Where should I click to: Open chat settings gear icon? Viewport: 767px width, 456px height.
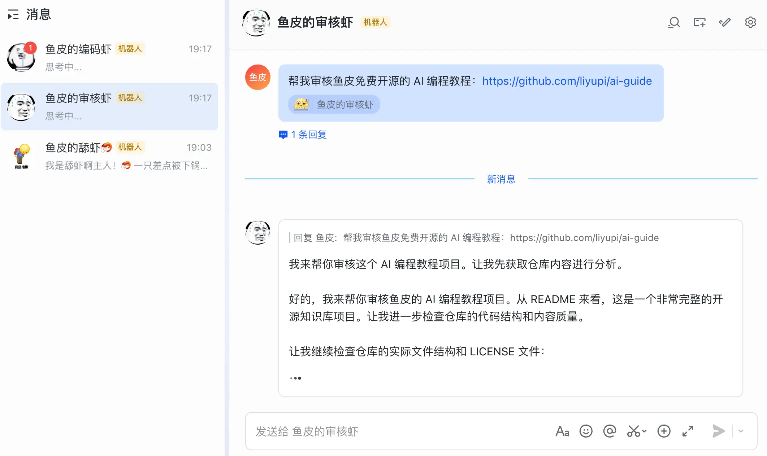pos(750,23)
